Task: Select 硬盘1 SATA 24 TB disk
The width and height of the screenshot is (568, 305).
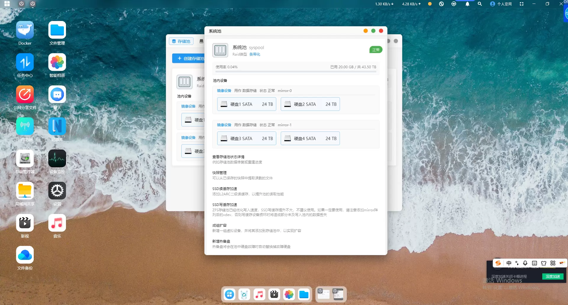Action: click(247, 104)
